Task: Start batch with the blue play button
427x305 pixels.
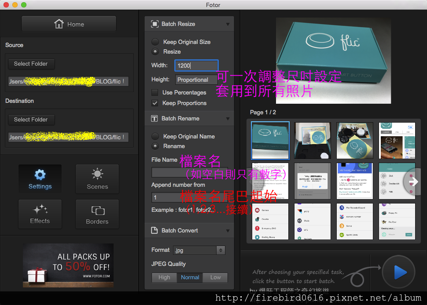Action: point(399,272)
